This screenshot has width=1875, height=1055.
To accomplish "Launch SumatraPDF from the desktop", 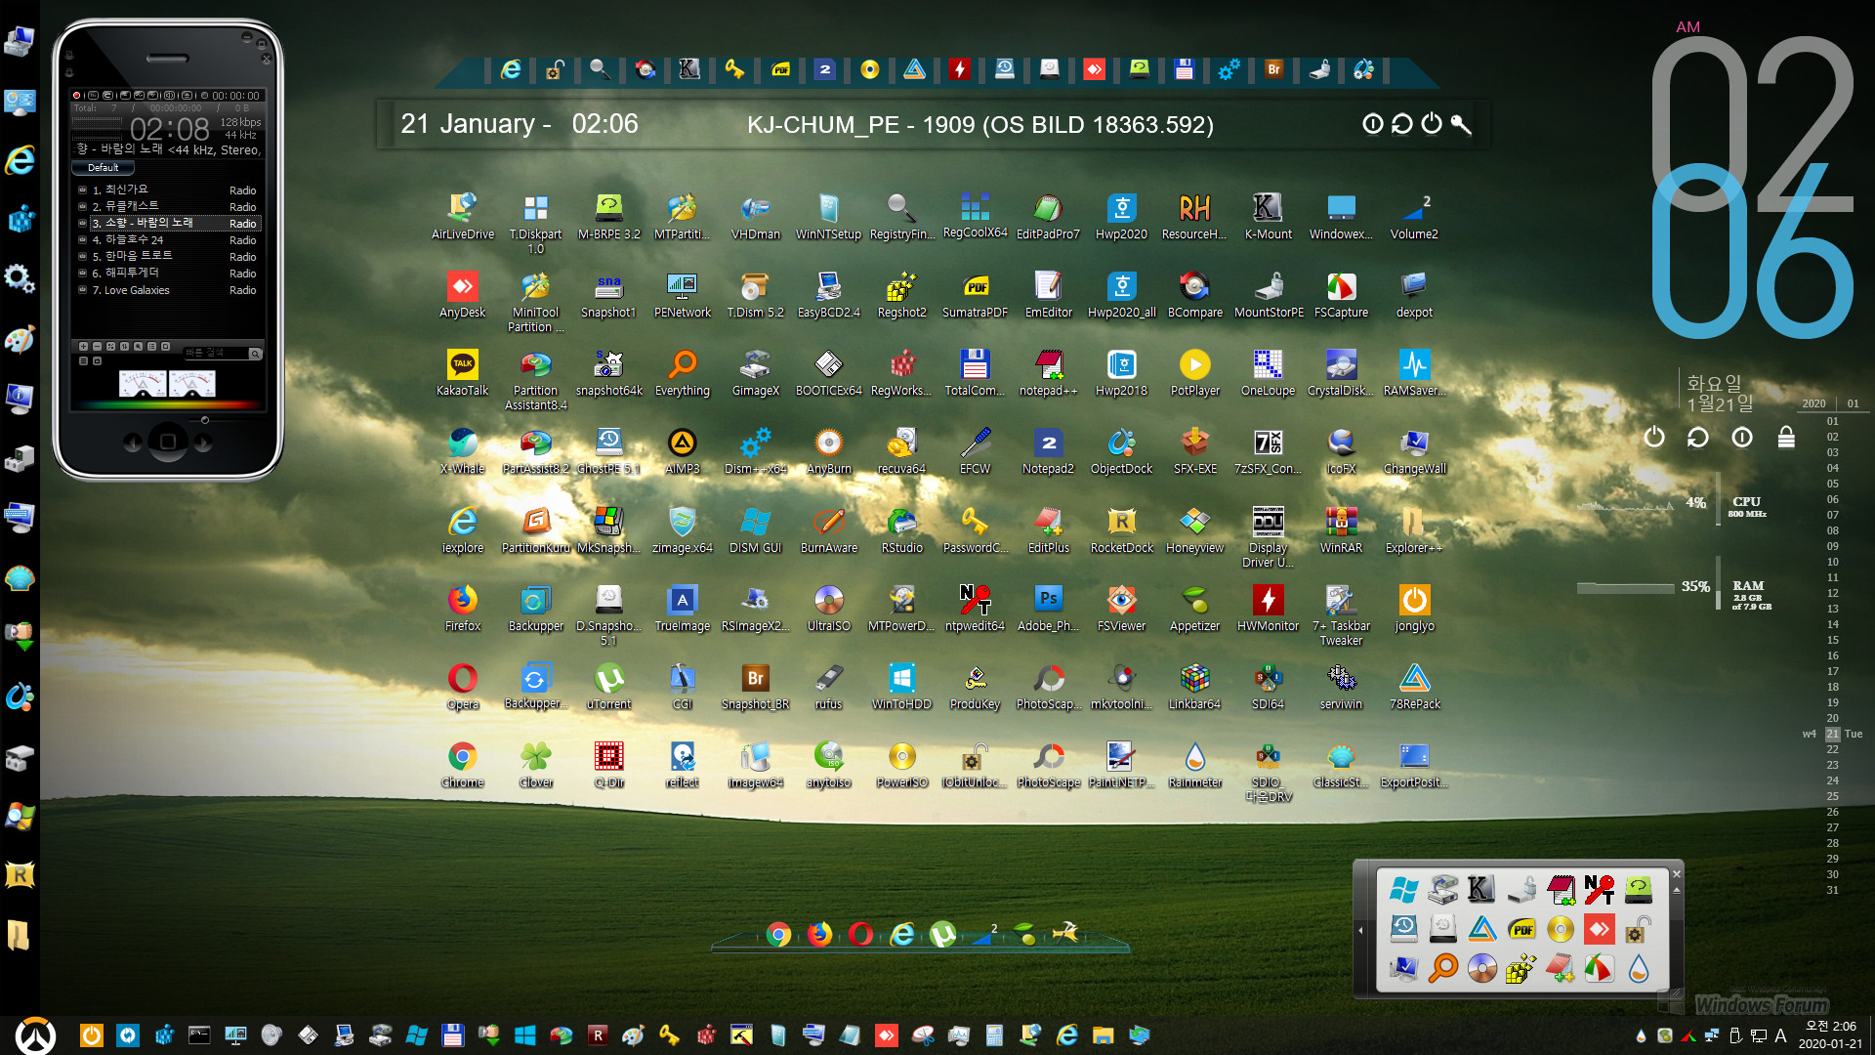I will (975, 294).
